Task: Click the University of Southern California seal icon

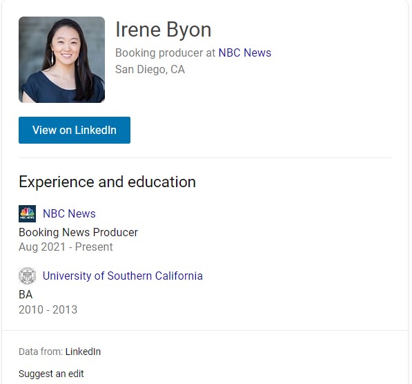Action: coord(27,276)
